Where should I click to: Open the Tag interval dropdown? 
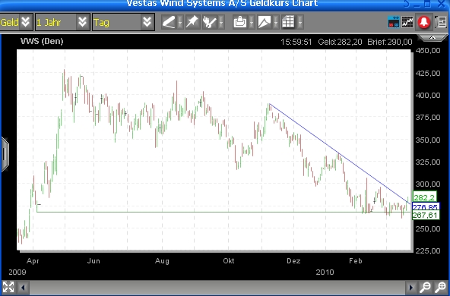(147, 22)
